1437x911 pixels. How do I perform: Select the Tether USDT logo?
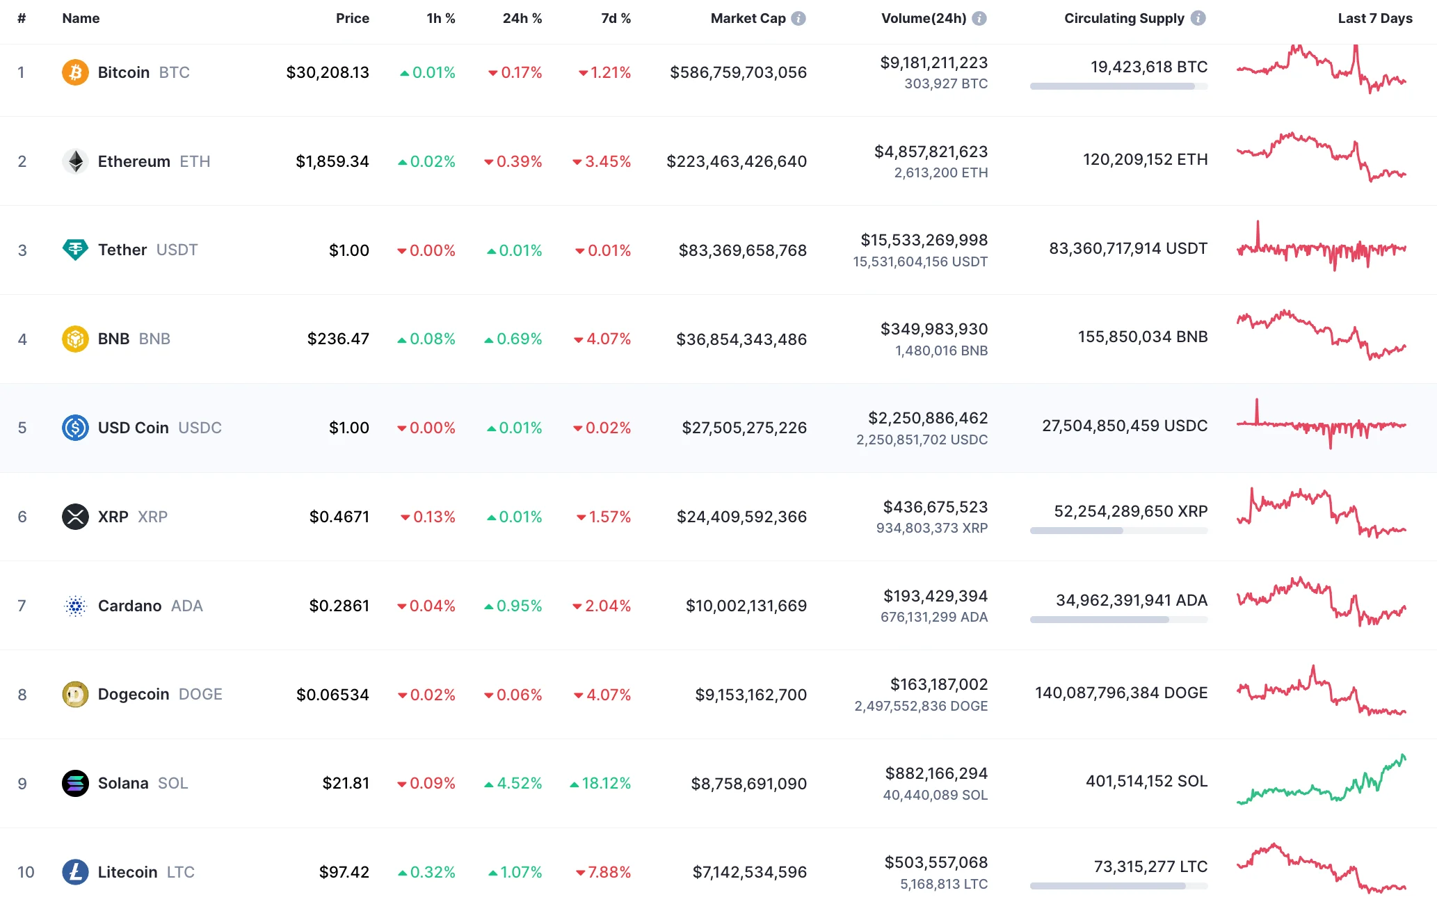76,250
